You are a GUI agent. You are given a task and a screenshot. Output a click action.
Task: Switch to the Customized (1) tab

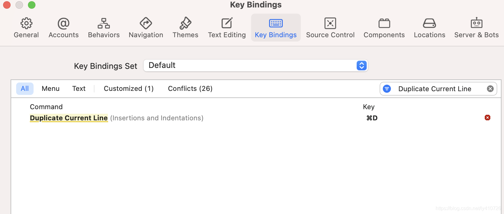click(128, 89)
